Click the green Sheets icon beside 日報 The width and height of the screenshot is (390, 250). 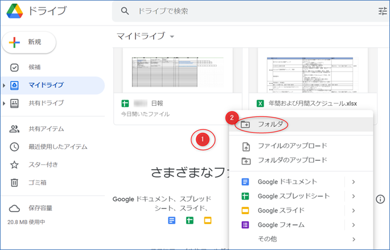coord(125,103)
